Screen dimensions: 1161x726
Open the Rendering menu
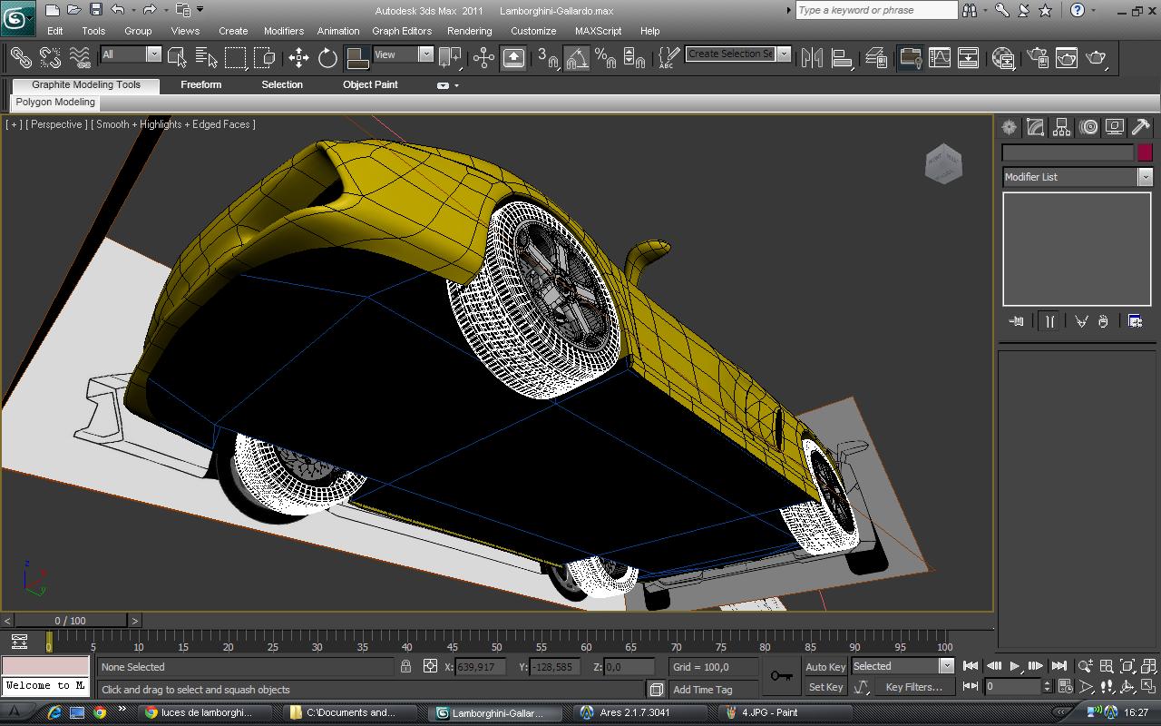[469, 31]
